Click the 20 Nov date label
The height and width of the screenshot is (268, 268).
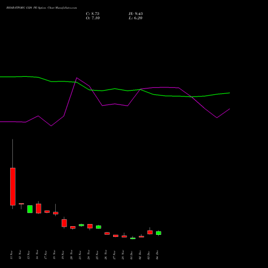pos(71,255)
